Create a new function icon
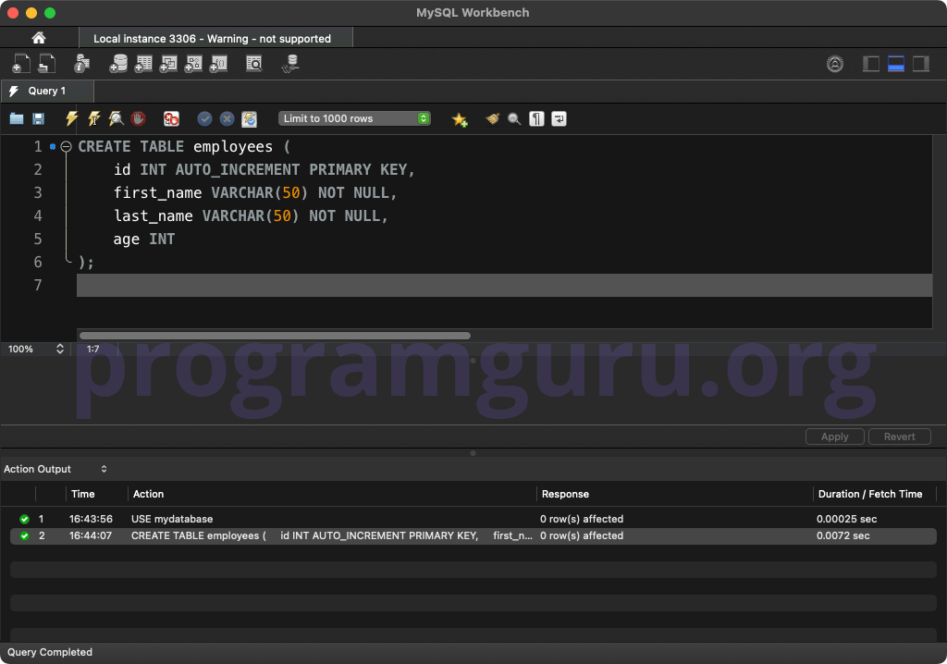Viewport: 947px width, 664px height. tap(218, 64)
